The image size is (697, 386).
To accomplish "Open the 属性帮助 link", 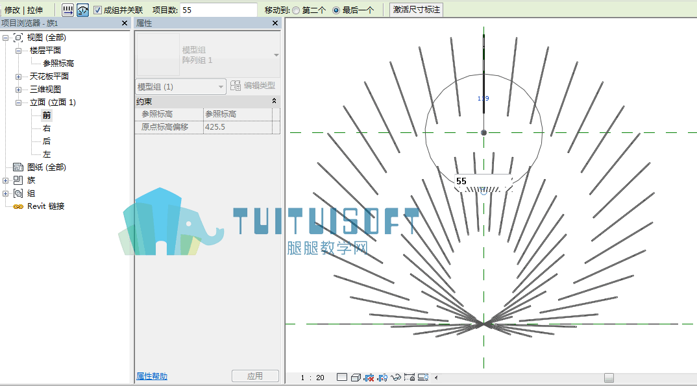I will (x=152, y=376).
